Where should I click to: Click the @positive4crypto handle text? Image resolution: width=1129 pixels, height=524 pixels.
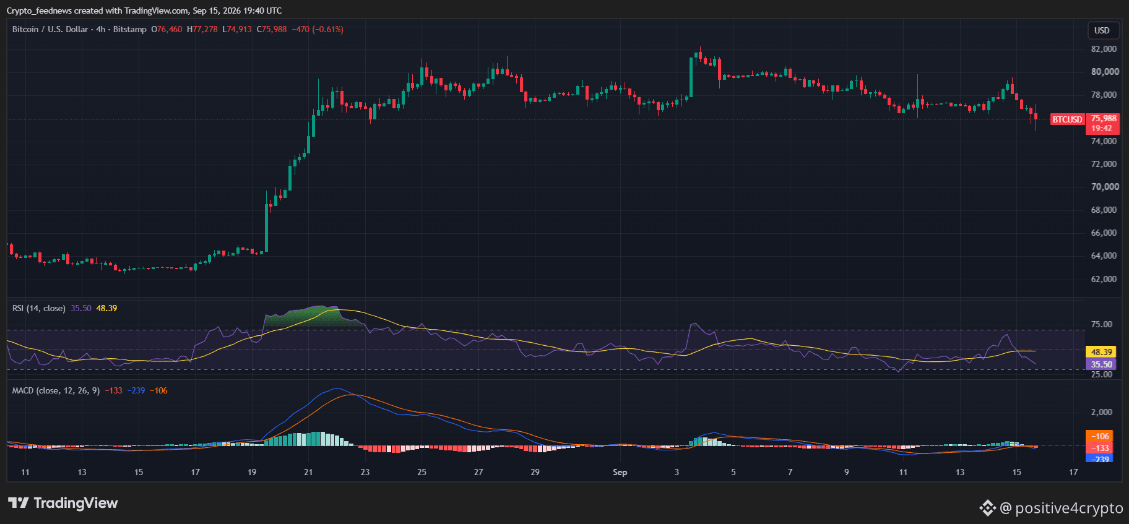pyautogui.click(x=1061, y=508)
